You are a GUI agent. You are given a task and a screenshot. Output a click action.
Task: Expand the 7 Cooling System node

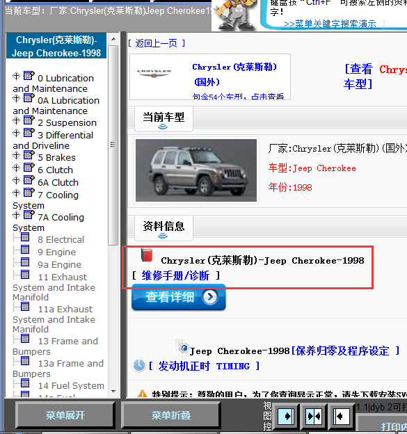point(16,193)
